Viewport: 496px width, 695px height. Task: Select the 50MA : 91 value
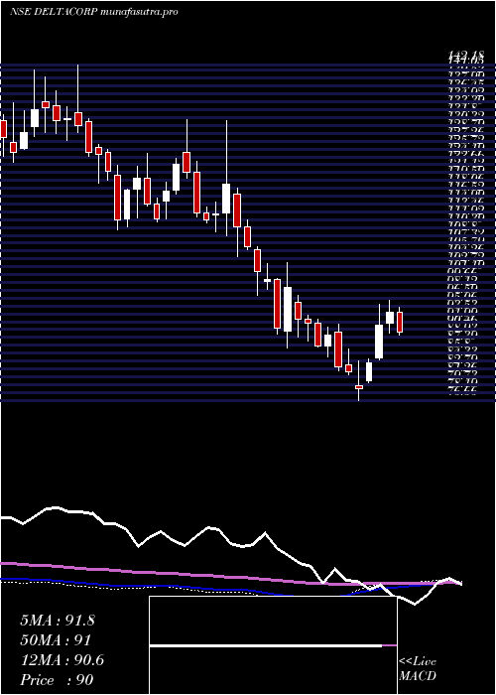[x=56, y=640]
